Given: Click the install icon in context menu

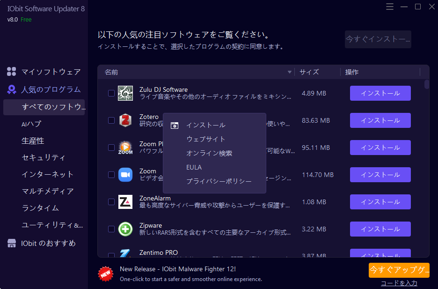Looking at the screenshot, I should [x=174, y=126].
